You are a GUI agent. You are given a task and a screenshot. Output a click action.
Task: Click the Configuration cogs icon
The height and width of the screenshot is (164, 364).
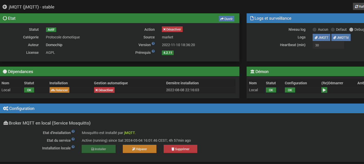tap(5, 108)
